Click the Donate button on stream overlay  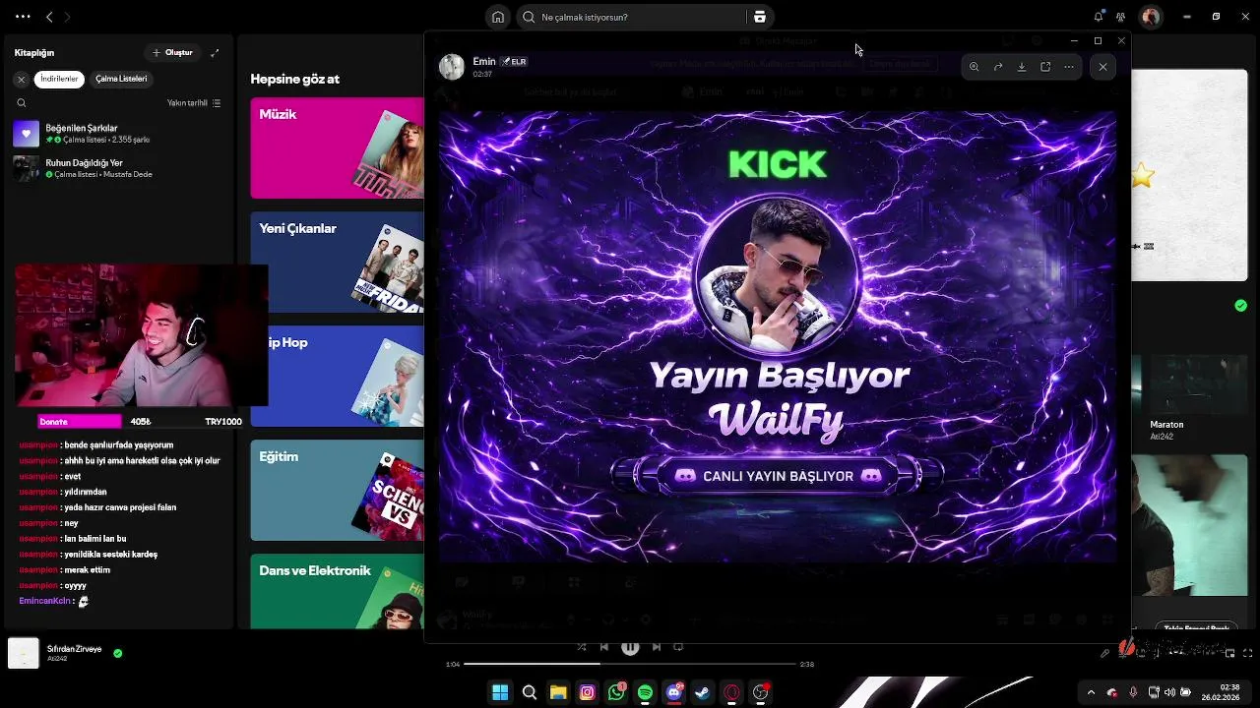click(x=79, y=421)
